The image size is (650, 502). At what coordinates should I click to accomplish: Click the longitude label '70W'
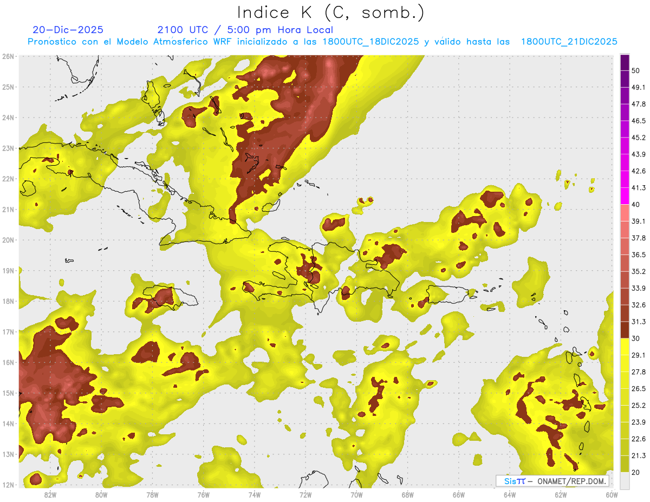pos(356,494)
